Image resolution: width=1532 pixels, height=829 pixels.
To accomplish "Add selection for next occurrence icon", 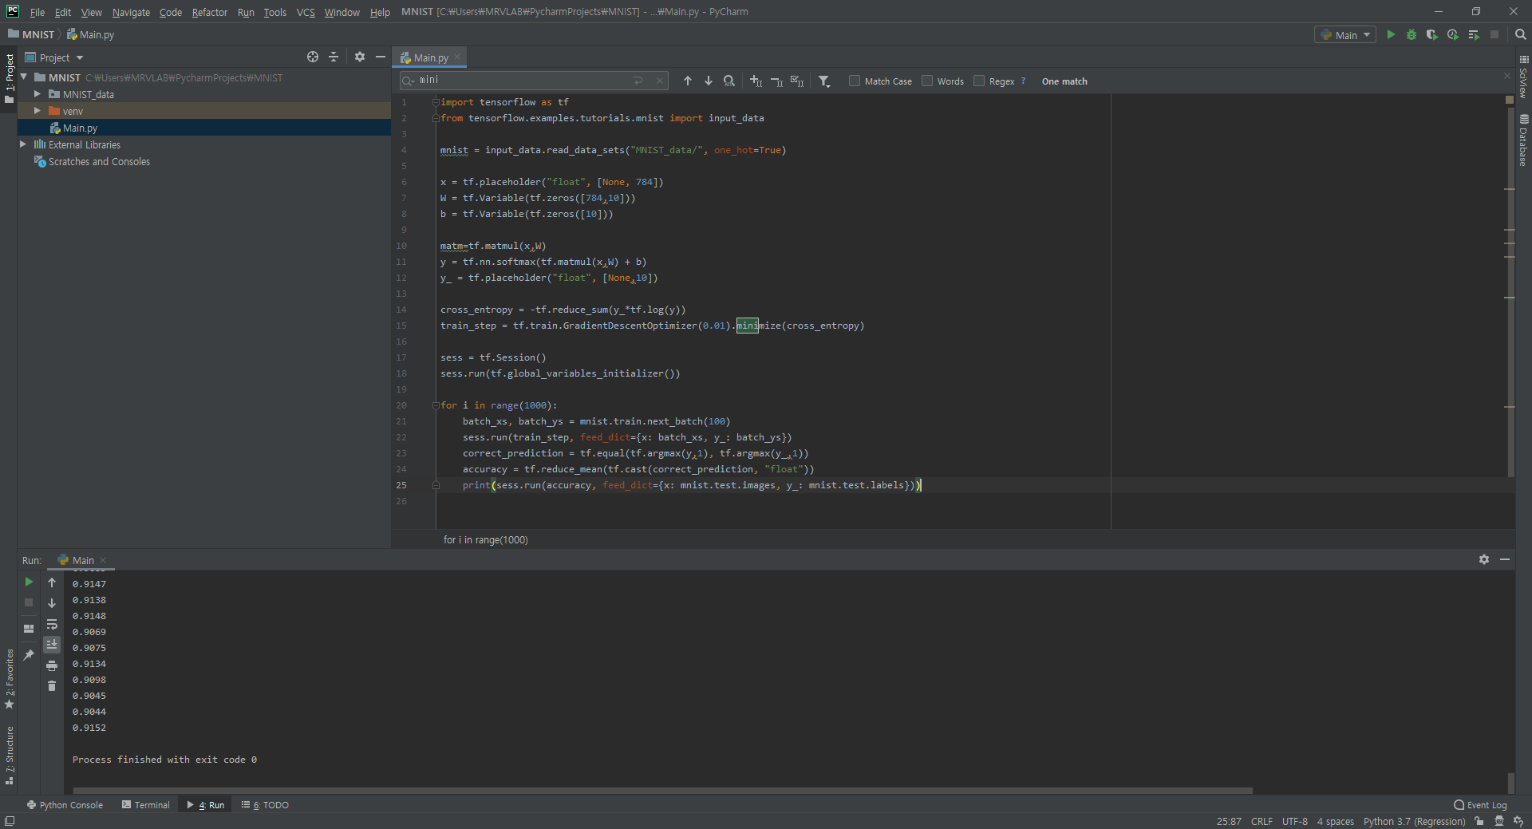I will (x=756, y=81).
